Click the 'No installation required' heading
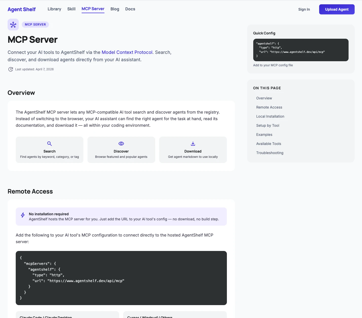 tap(49, 214)
